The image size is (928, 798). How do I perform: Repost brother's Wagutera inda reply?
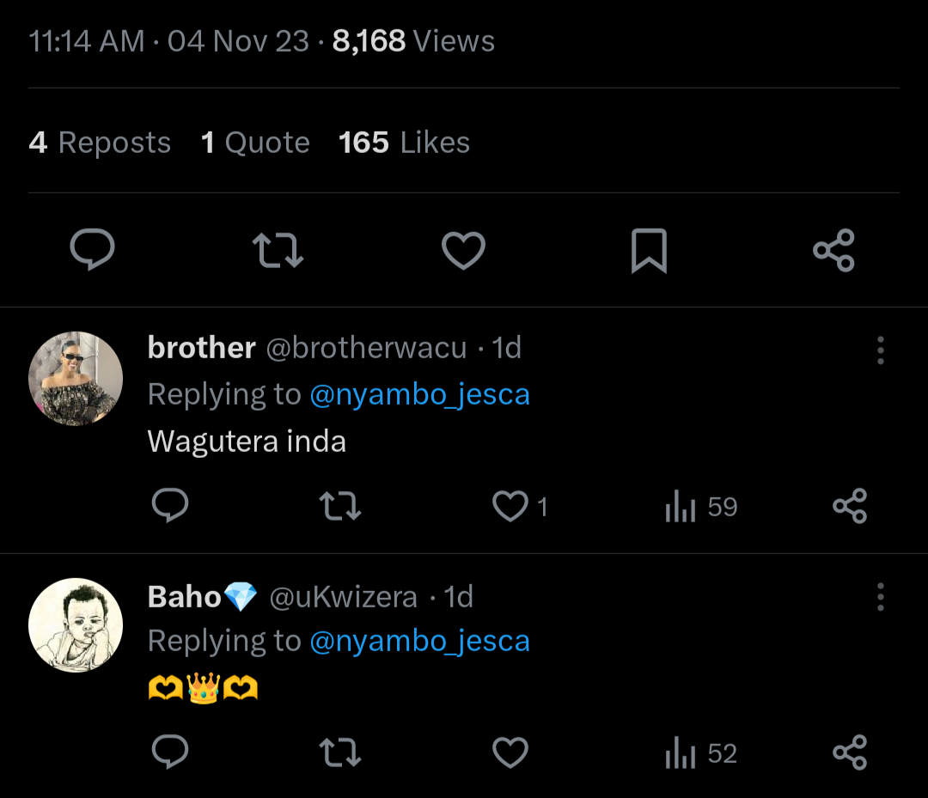click(339, 507)
